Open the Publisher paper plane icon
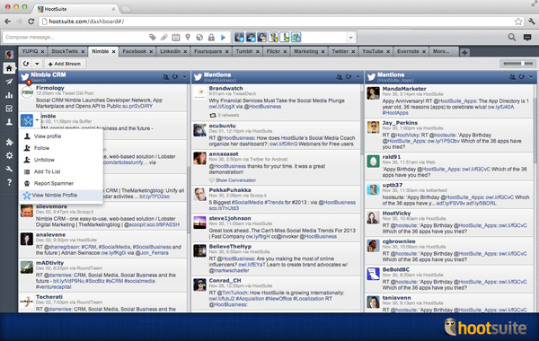 (9, 82)
